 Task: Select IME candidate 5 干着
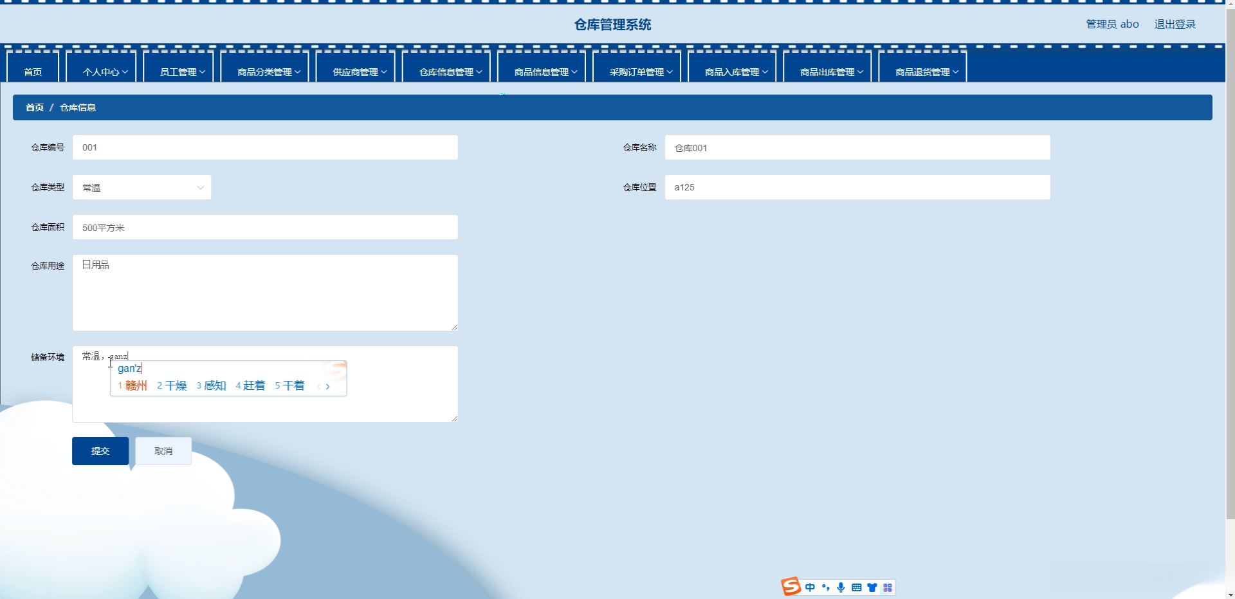point(289,385)
